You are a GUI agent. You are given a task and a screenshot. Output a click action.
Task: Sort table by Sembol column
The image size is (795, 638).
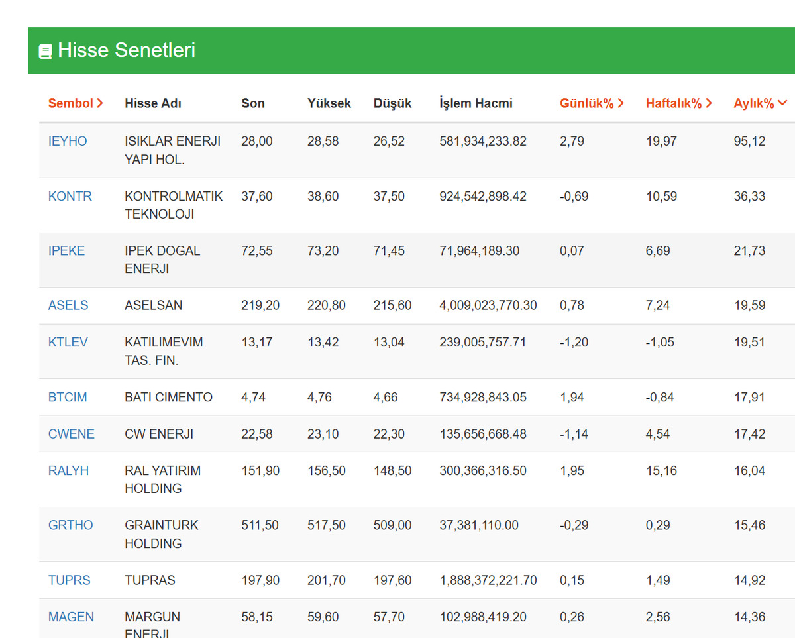pos(76,103)
